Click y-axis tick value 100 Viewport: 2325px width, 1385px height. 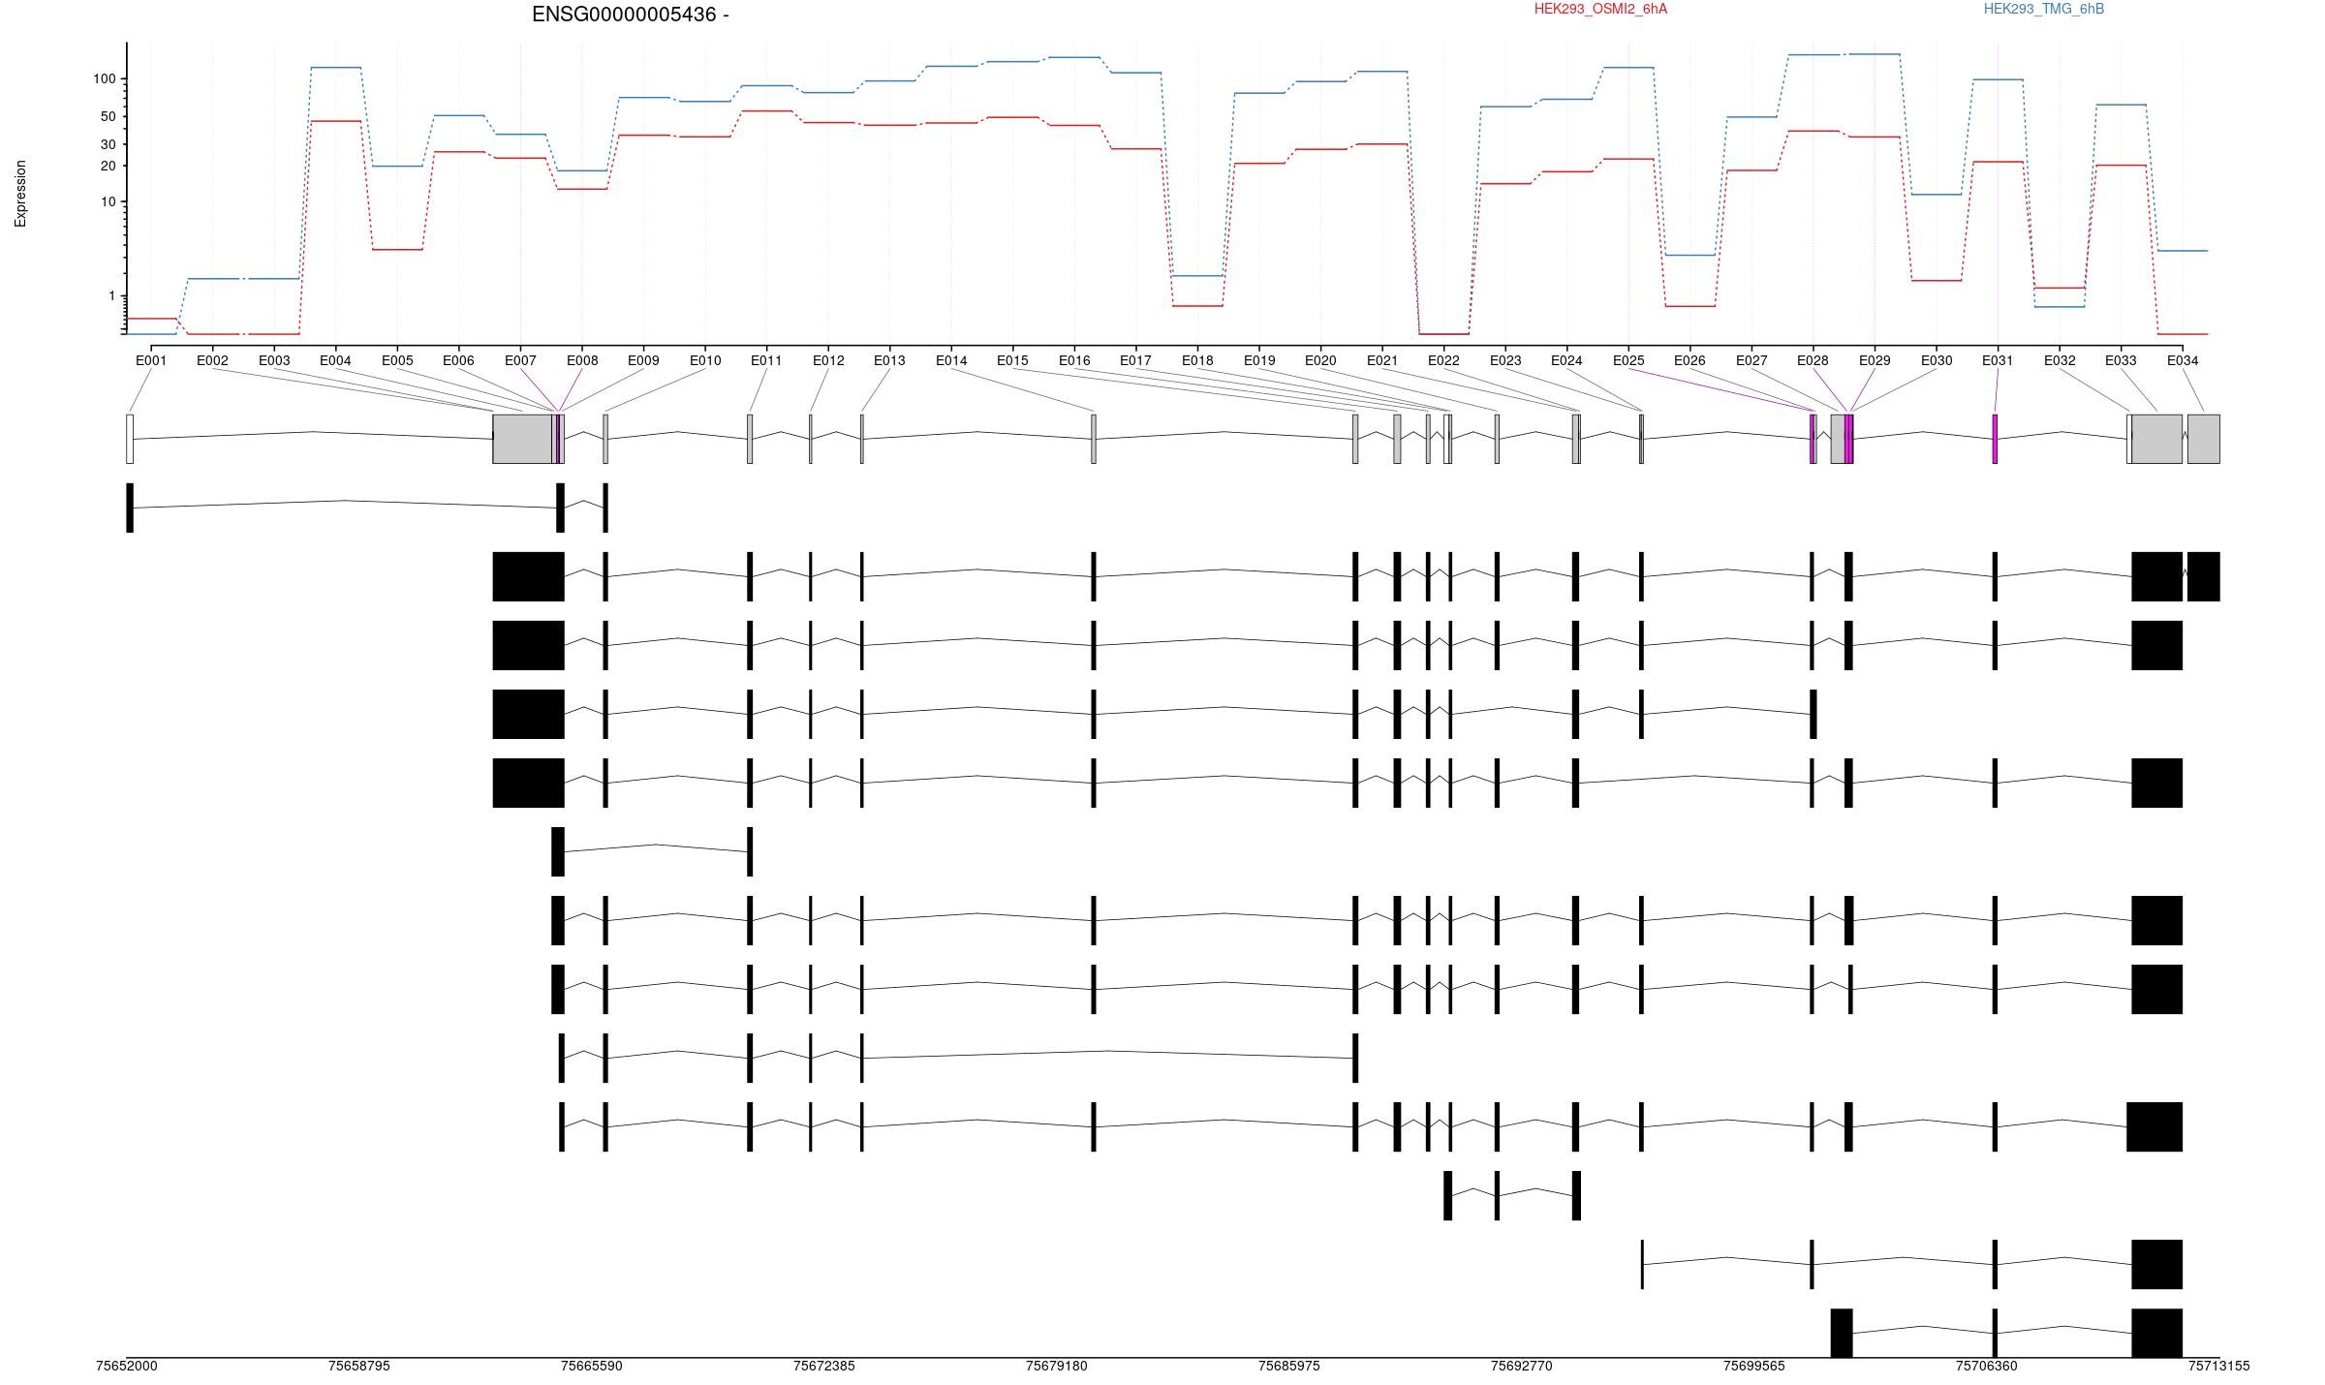pyautogui.click(x=105, y=78)
